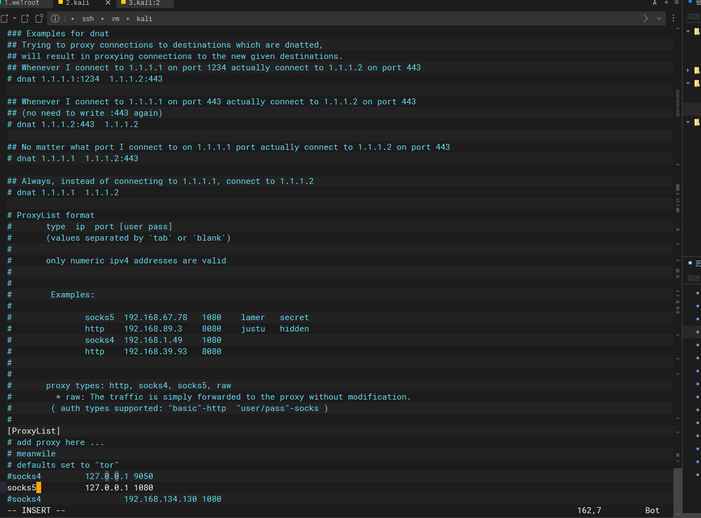Open the tab list hamburger icon
Screen dimensions: 701x518
(x=676, y=3)
